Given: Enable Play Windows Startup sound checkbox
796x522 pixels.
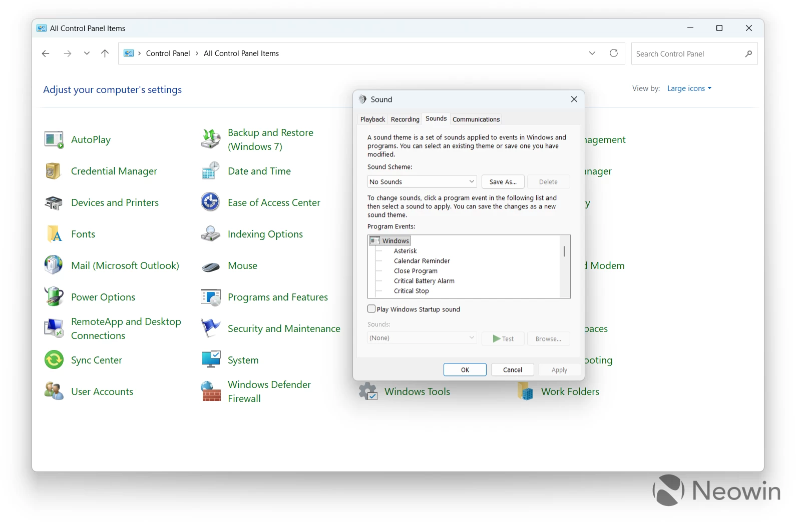Looking at the screenshot, I should pos(371,309).
